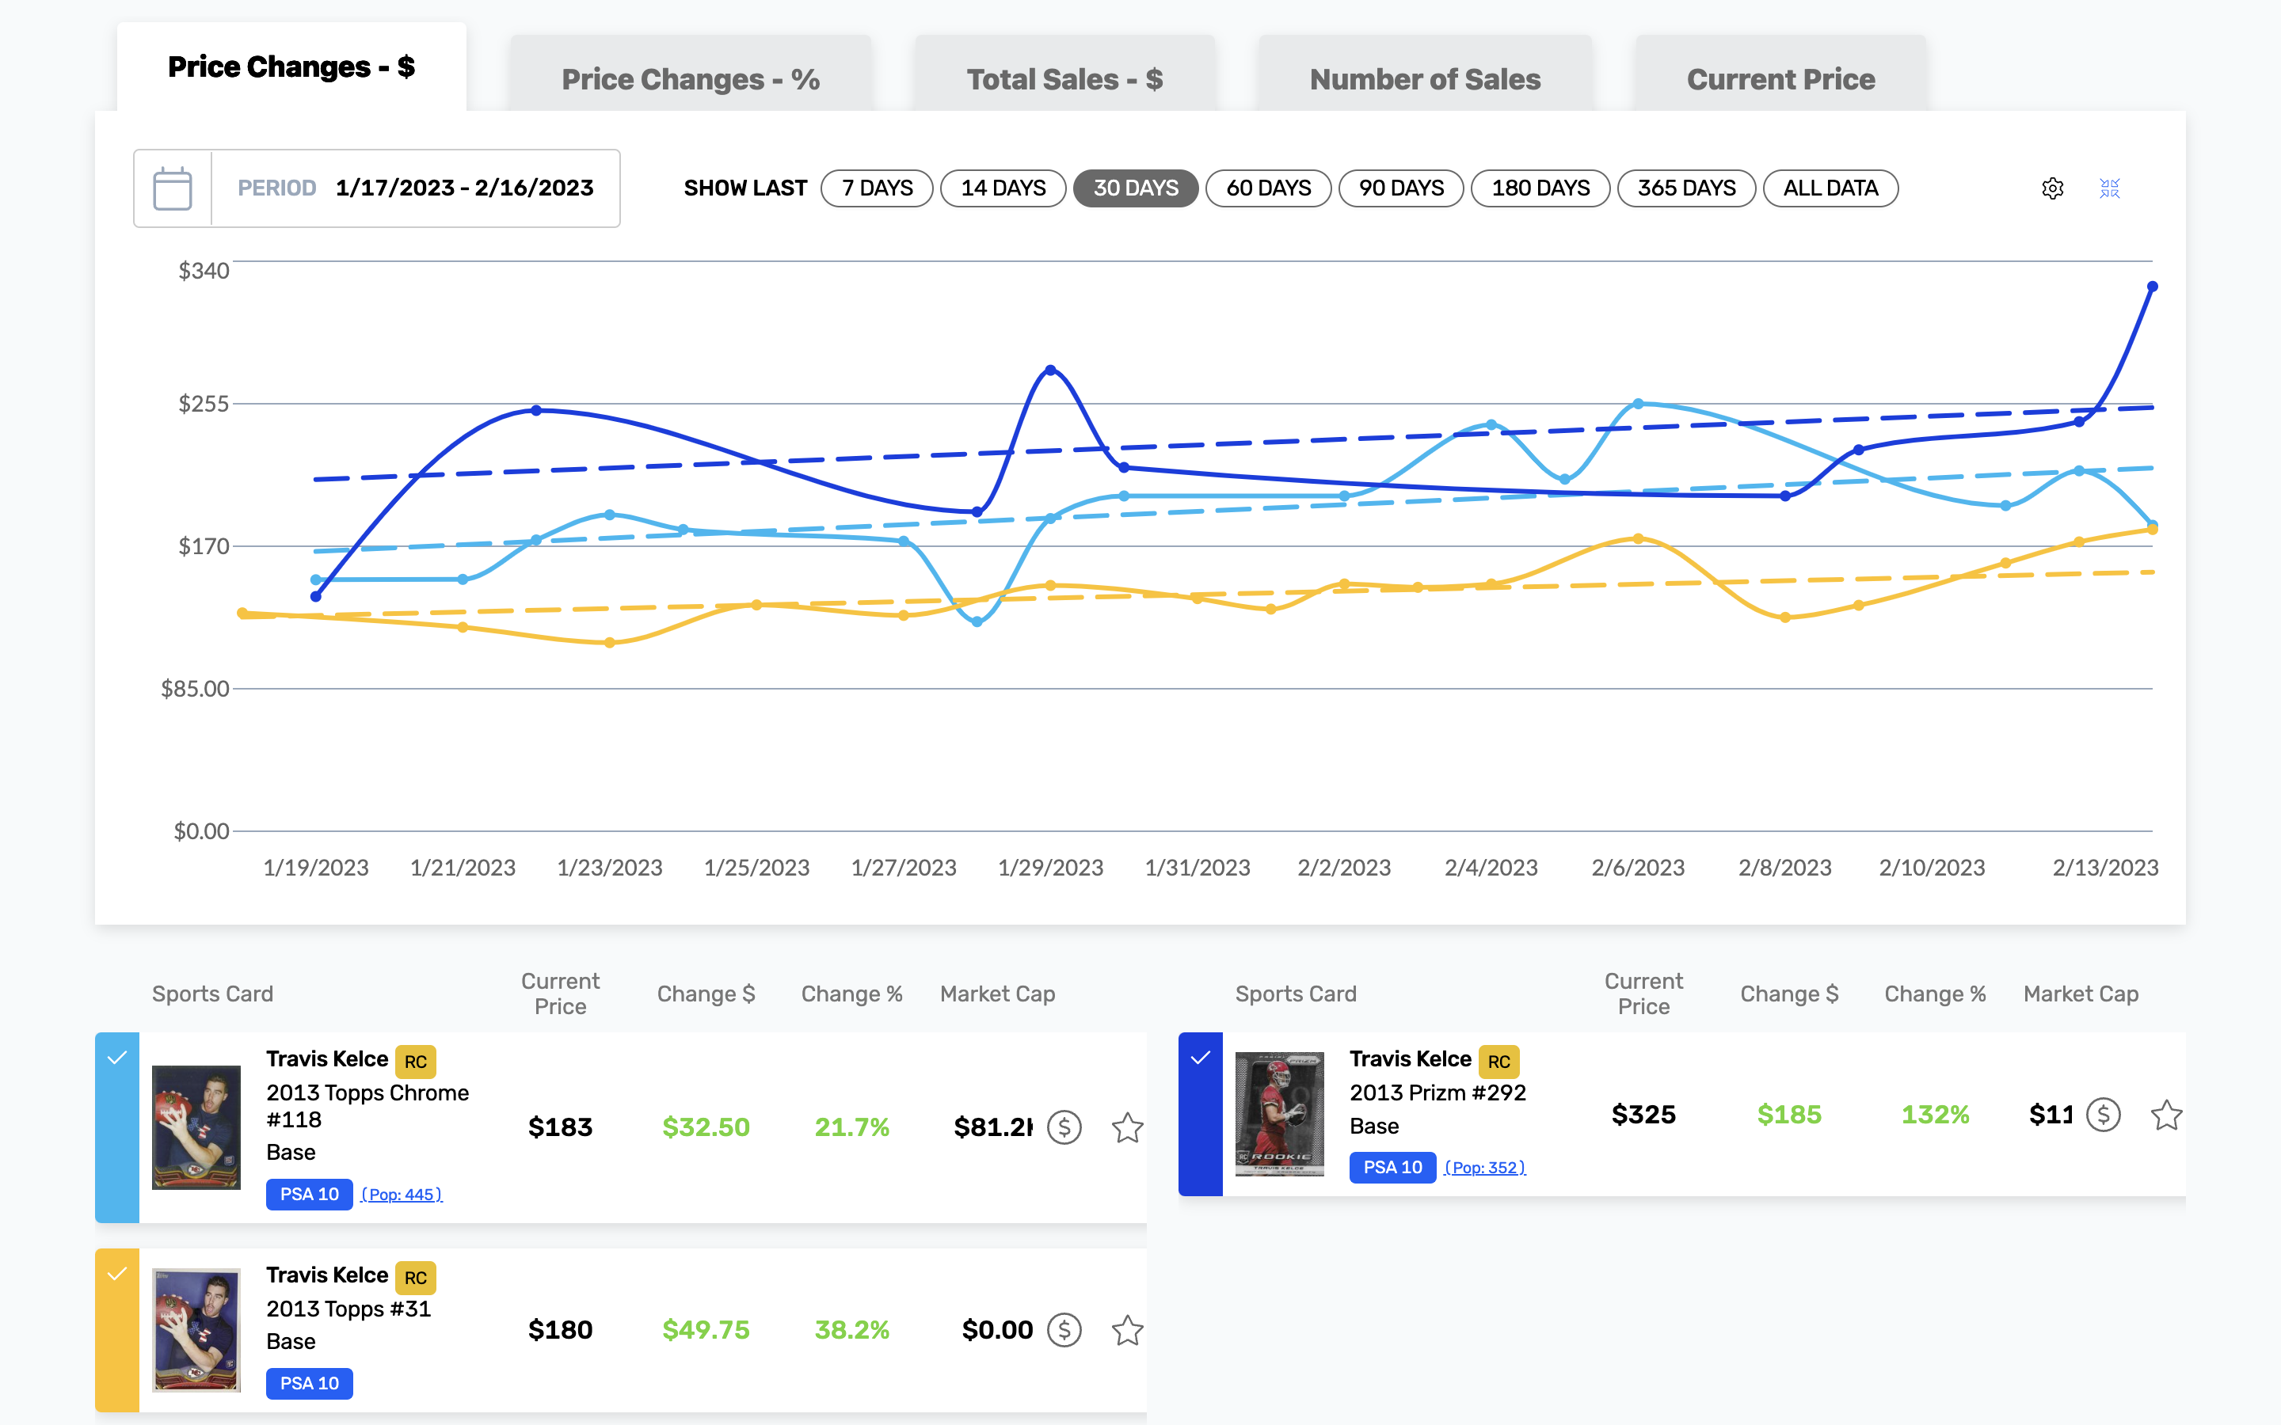Viewport: 2281px width, 1425px height.
Task: Show last 90 DAYS of data
Action: [x=1402, y=188]
